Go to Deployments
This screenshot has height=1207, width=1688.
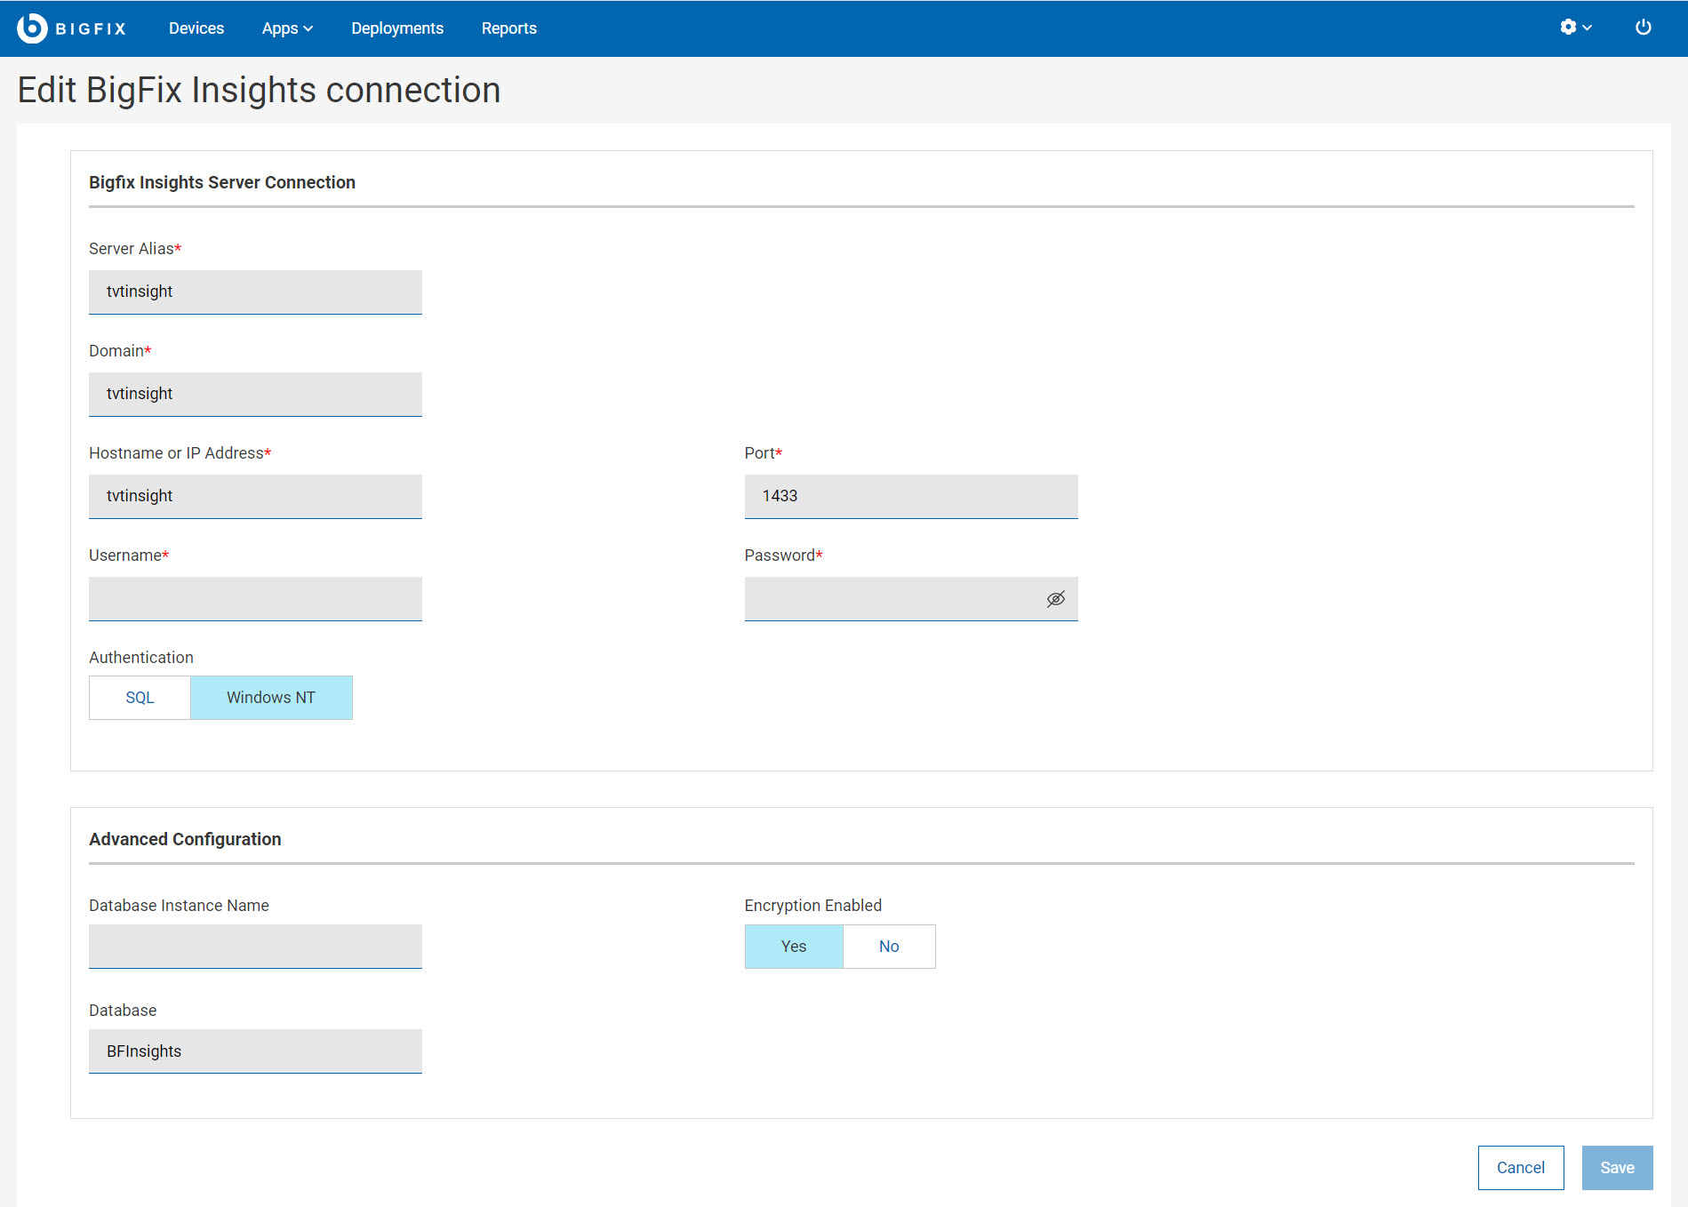coord(397,28)
